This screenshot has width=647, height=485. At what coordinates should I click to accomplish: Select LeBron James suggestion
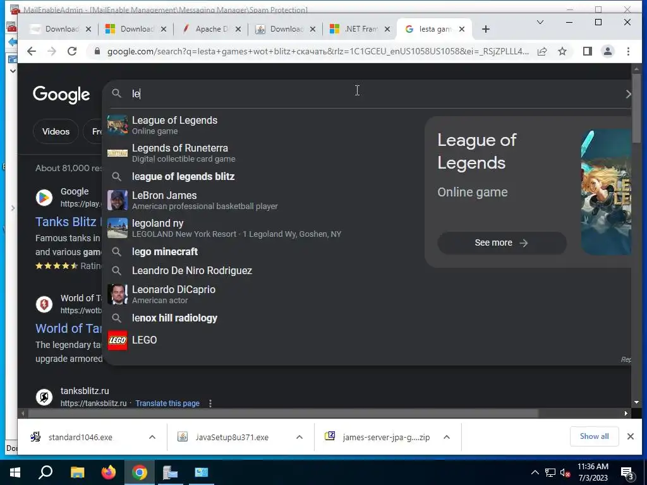click(x=264, y=200)
